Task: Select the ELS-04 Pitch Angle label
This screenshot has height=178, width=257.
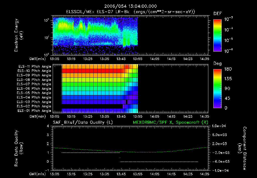Action: [x=34, y=97]
